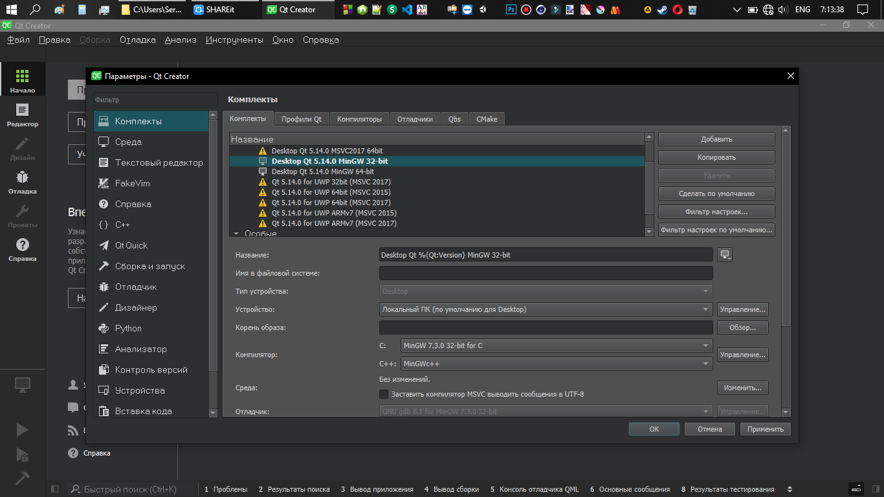Open Устройства settings category

(151, 390)
